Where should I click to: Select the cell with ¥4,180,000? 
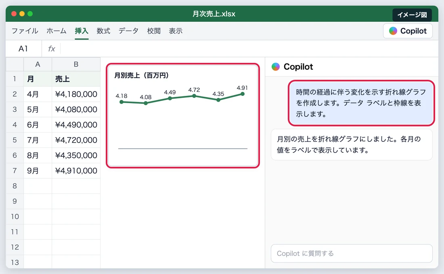76,94
